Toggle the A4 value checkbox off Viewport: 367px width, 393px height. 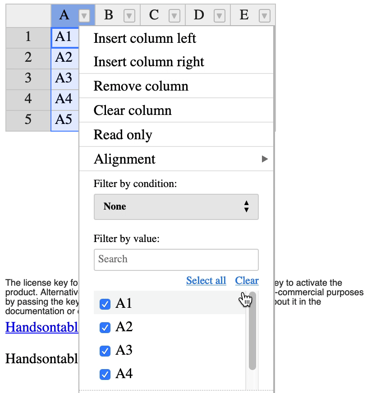click(105, 375)
